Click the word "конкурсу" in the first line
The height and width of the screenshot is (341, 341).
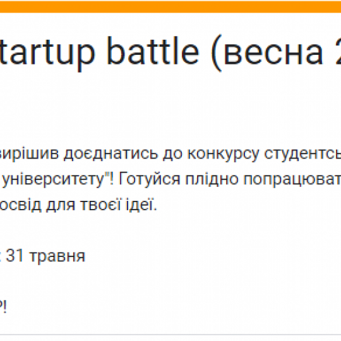point(223,154)
